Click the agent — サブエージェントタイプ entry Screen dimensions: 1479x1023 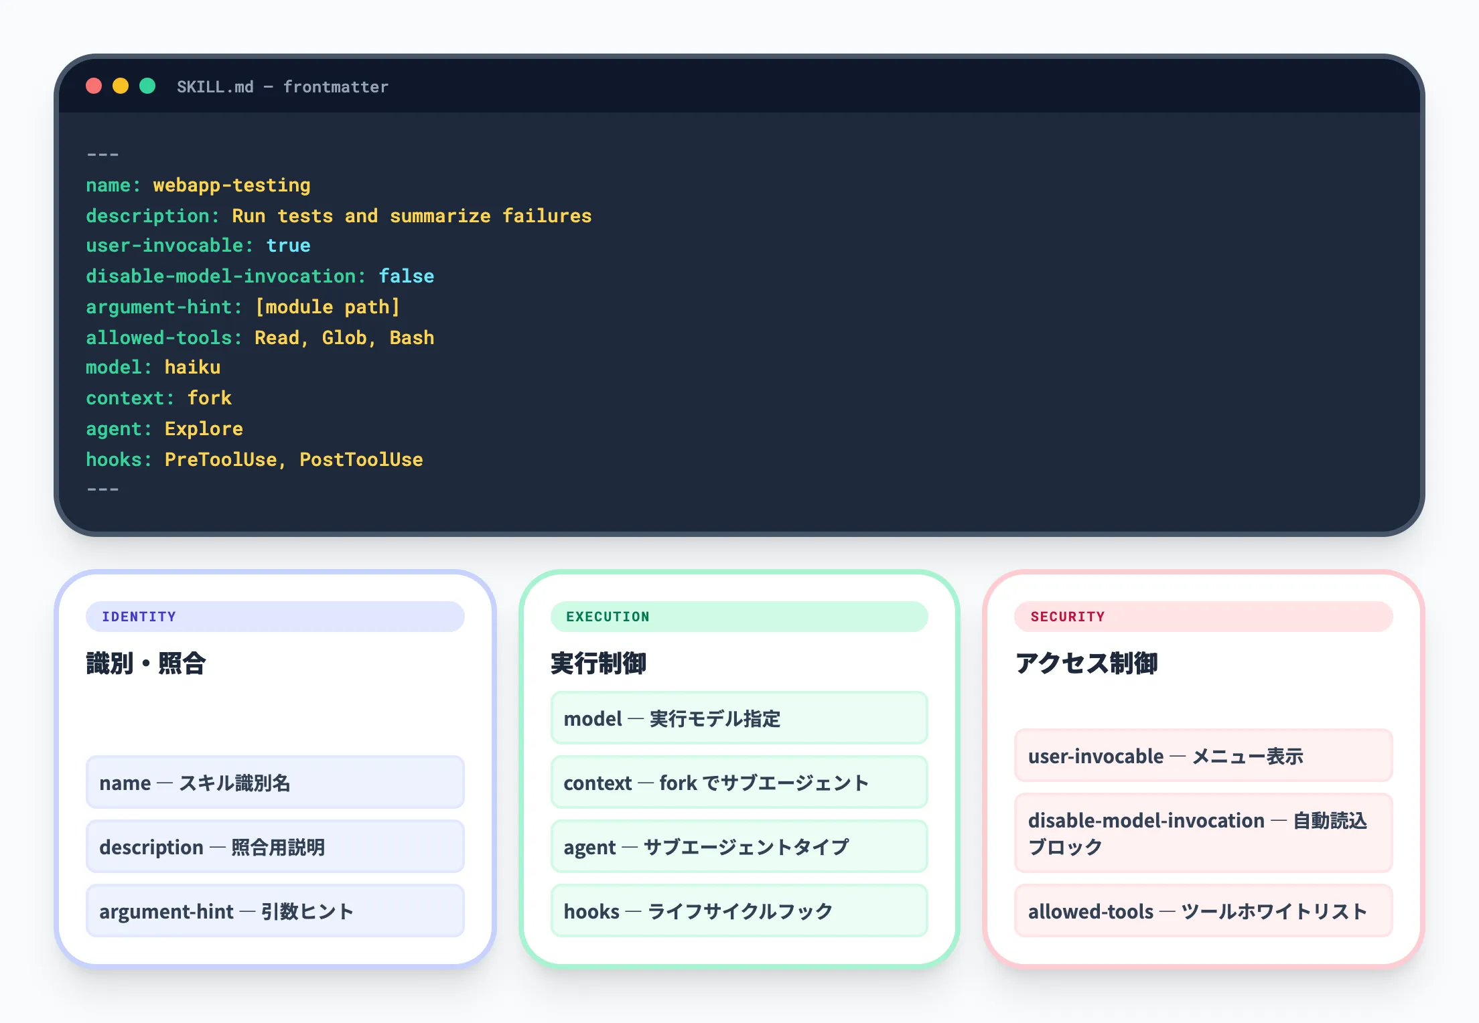coord(738,846)
